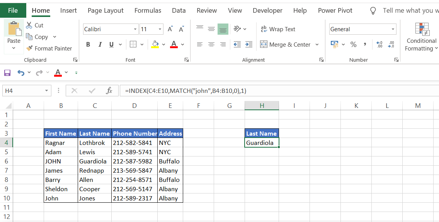Screen dimensions: 439x222
Task: Open the Page Layout tab
Action: 105,11
